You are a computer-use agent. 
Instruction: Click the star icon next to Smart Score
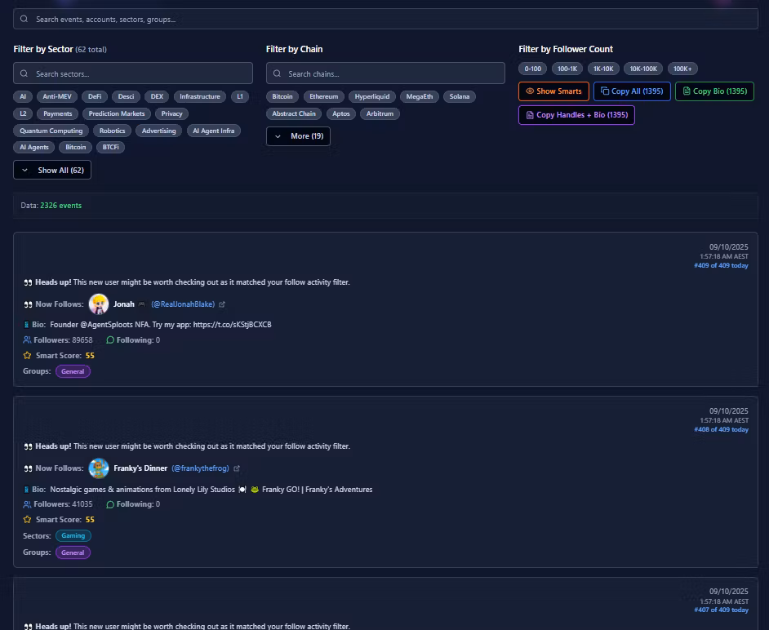[26, 355]
